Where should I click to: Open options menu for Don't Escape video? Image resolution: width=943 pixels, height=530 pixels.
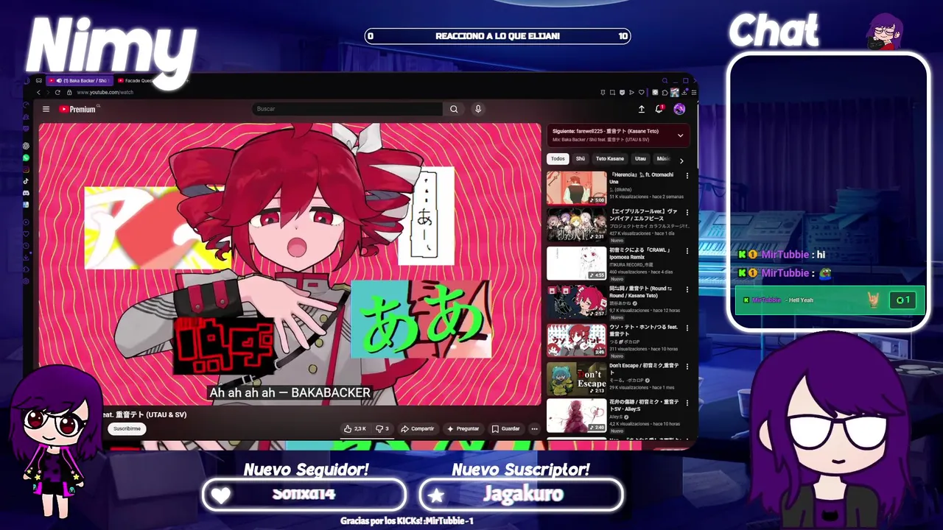(x=687, y=367)
